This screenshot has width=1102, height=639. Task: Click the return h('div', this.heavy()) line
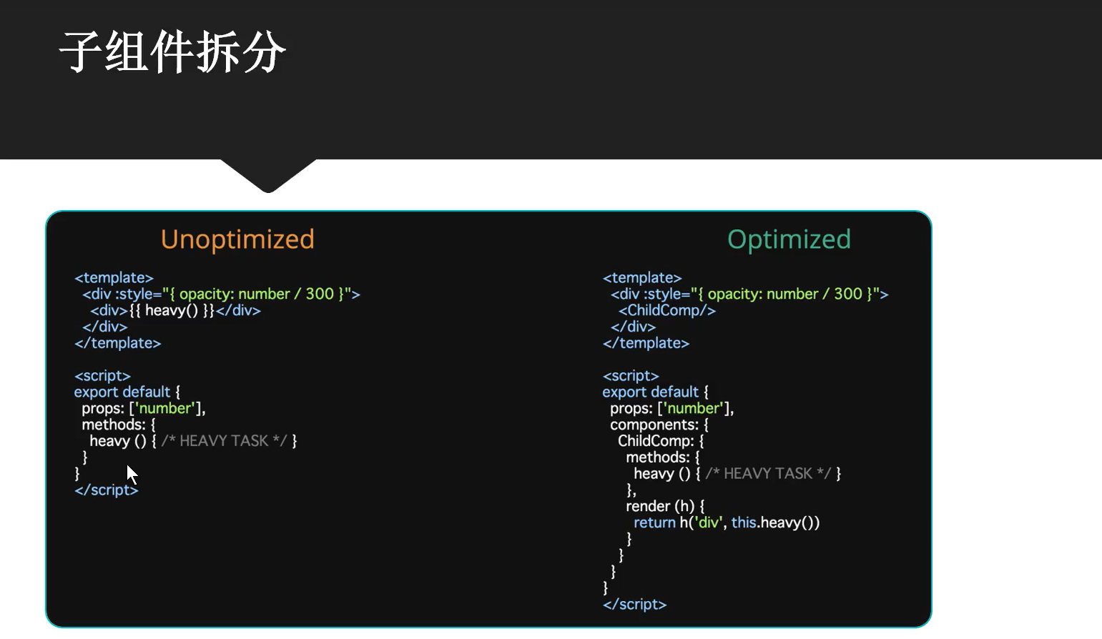pos(727,522)
